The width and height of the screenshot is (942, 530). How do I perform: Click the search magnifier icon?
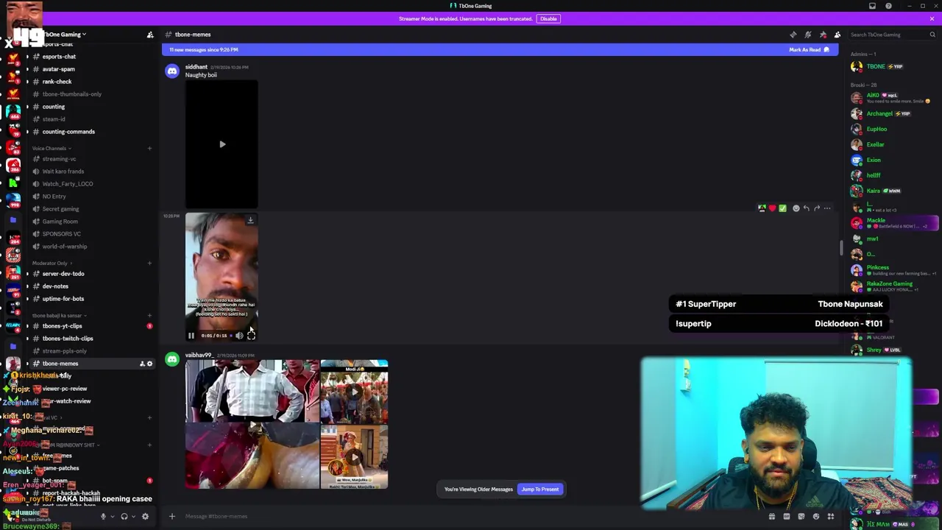pos(932,35)
